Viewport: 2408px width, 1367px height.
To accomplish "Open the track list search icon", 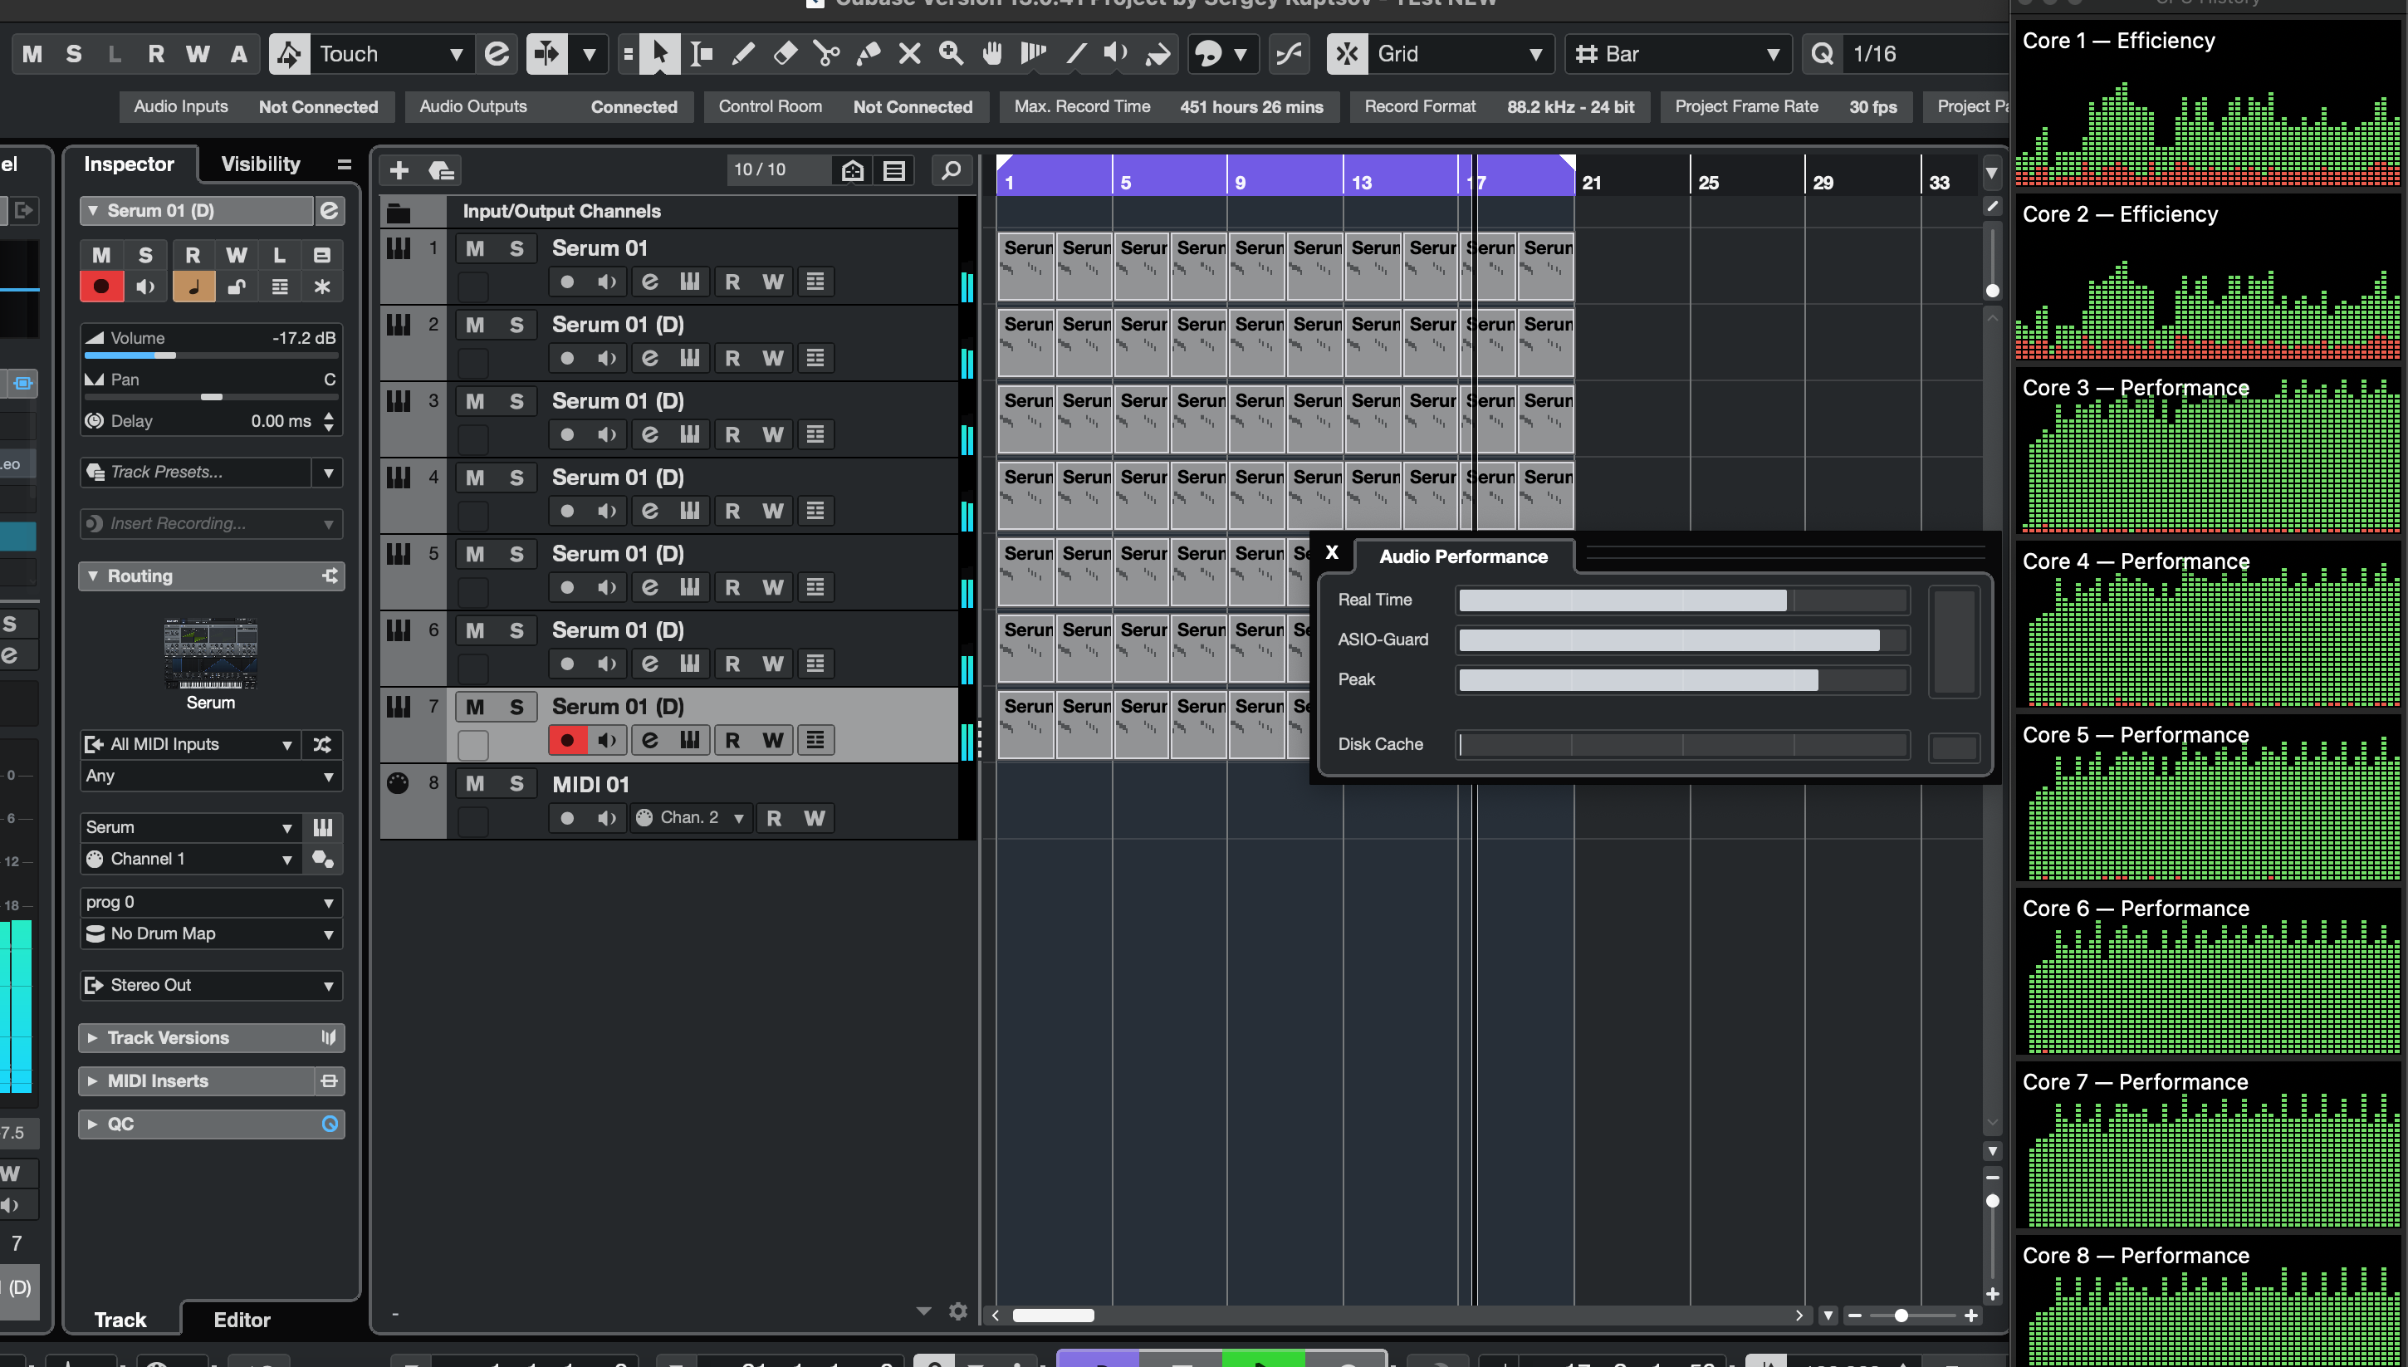I will point(951,170).
